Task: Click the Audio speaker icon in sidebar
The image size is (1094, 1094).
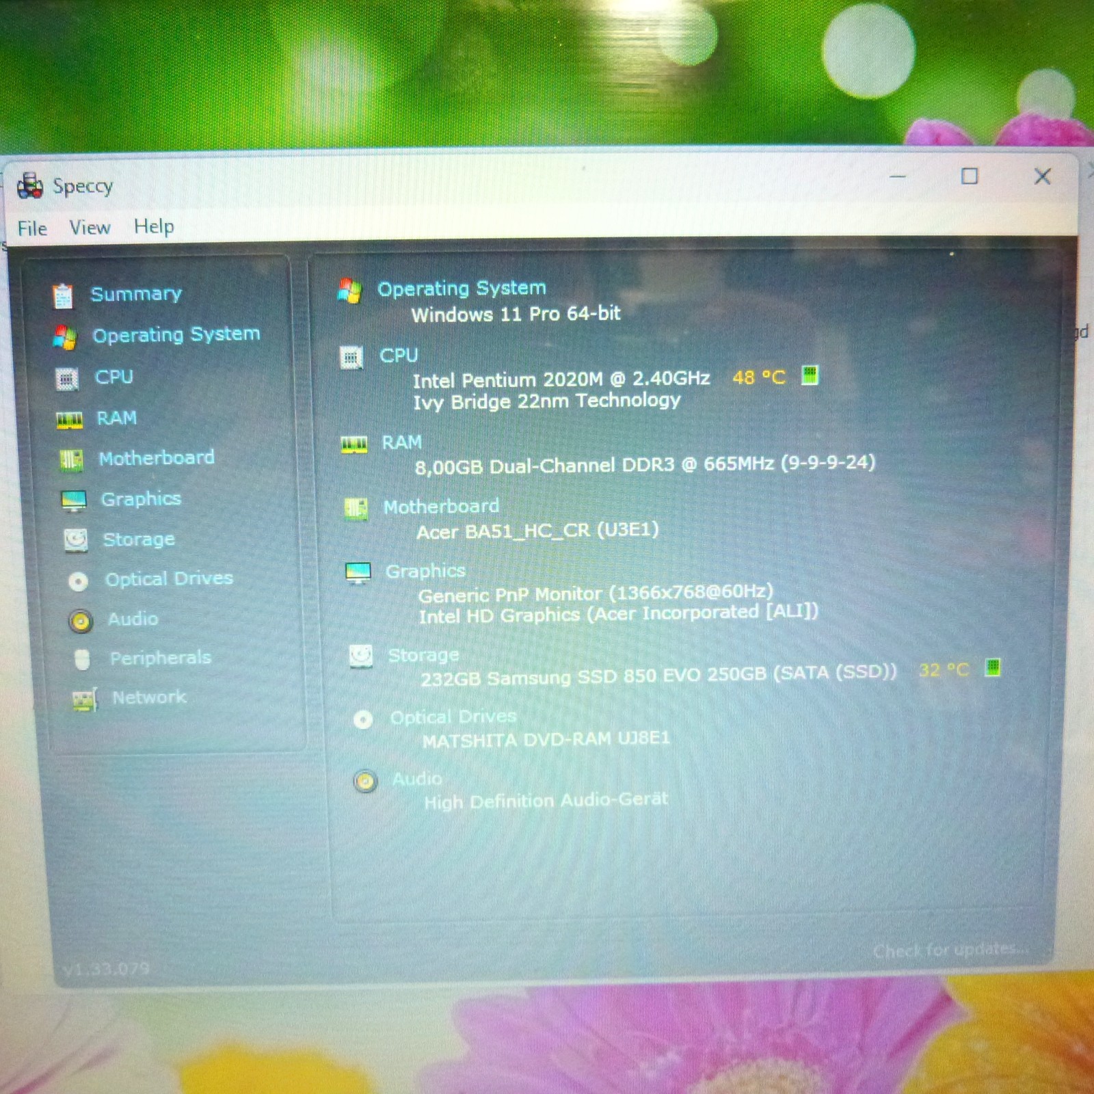Action: coord(81,621)
